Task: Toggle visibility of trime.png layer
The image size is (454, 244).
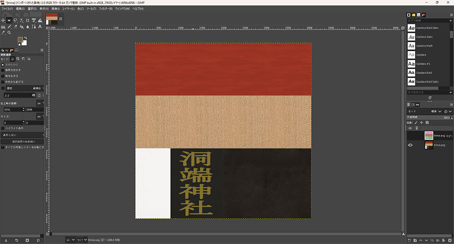Action: point(410,145)
